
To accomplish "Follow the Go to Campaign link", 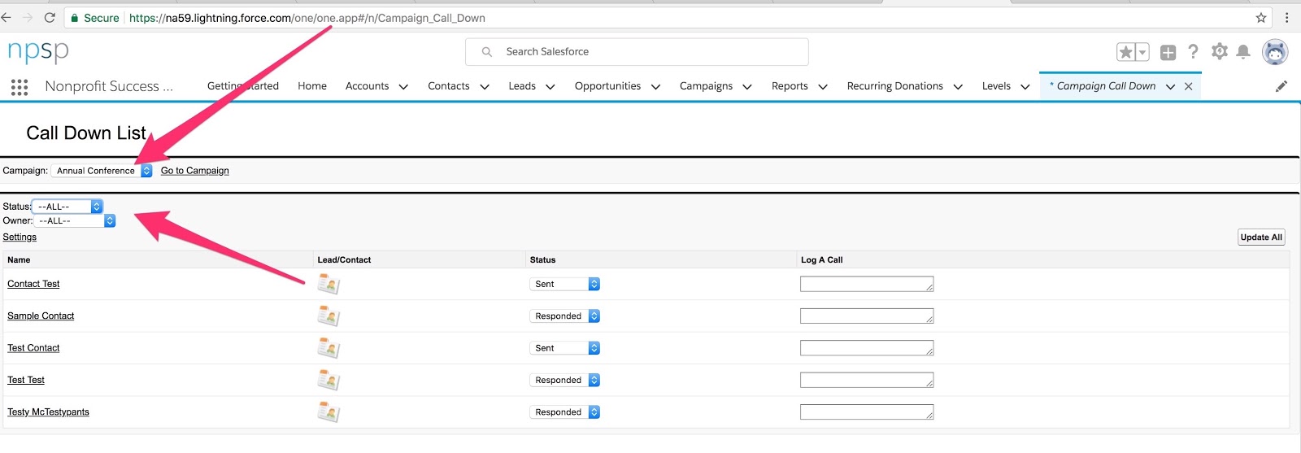I will tap(194, 171).
